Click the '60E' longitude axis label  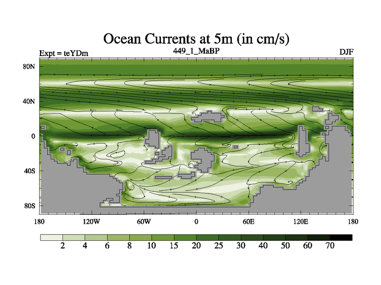coord(249,221)
